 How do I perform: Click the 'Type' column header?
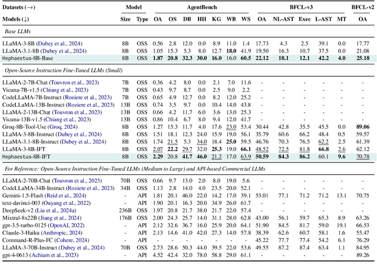pyautogui.click(x=143, y=19)
